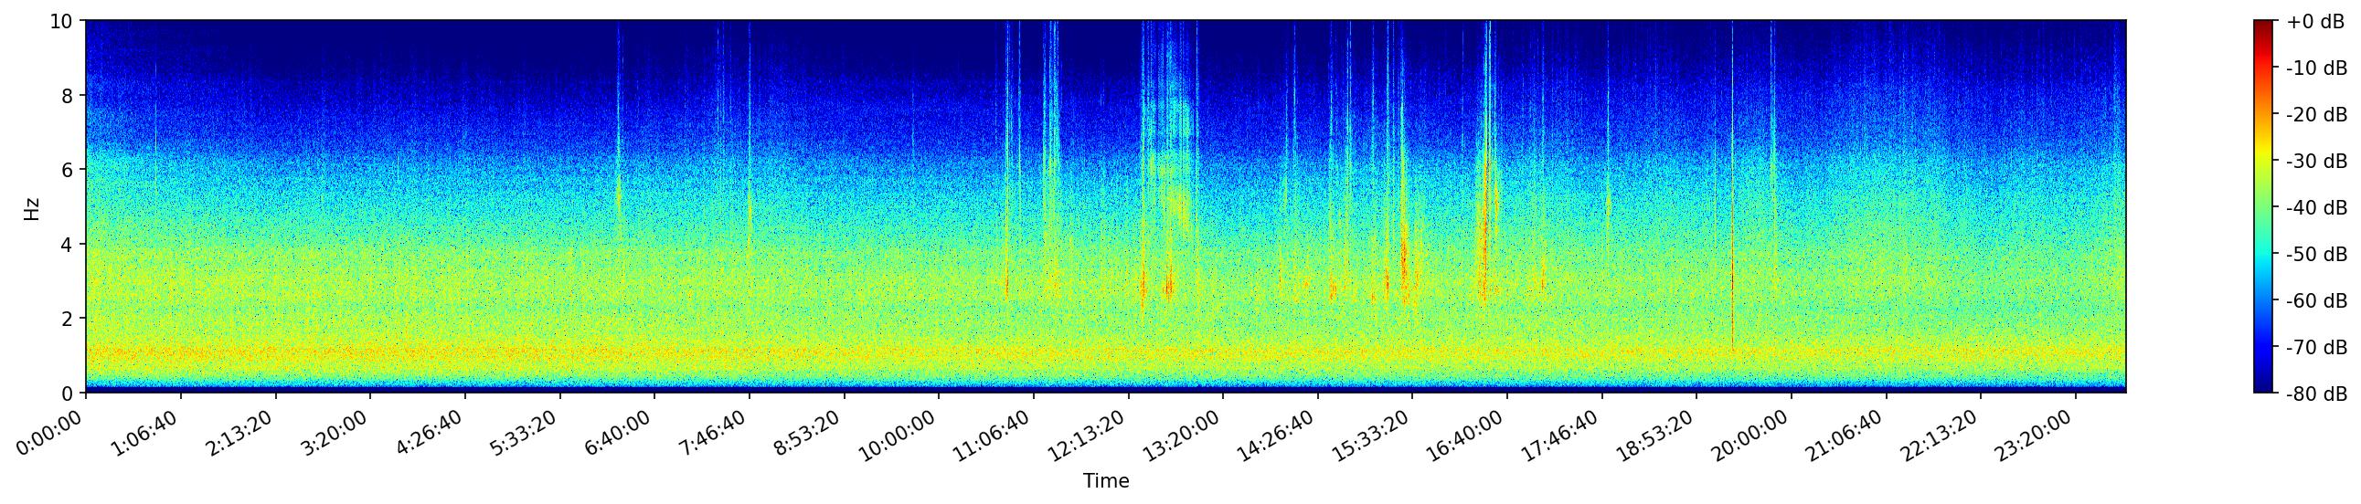Viewport: 2361px width, 504px height.
Task: Click the 0 Hz y-axis tick label
Action: 68,394
